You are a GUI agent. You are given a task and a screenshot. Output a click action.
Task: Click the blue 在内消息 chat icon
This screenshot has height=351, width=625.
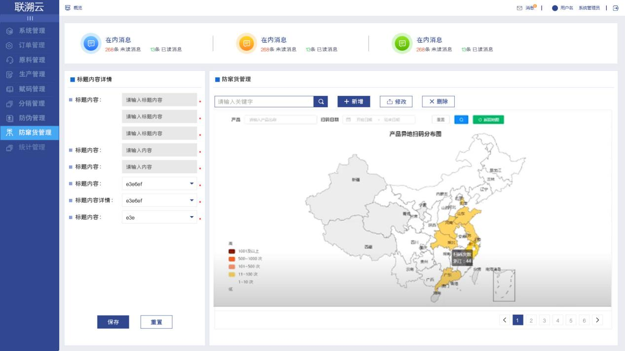[x=91, y=43]
